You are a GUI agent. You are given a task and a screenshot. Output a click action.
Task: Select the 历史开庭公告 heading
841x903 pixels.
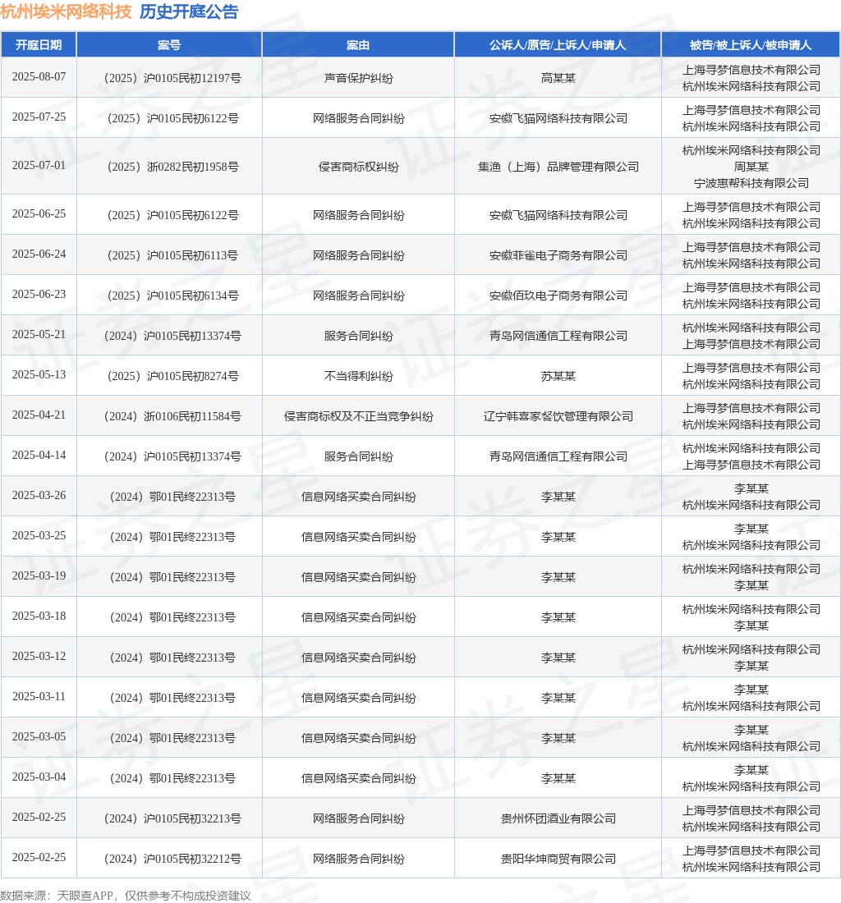click(189, 11)
